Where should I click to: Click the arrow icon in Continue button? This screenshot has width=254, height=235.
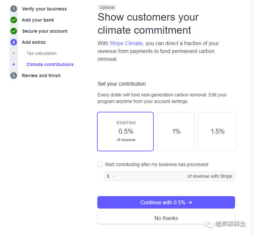pos(190,202)
